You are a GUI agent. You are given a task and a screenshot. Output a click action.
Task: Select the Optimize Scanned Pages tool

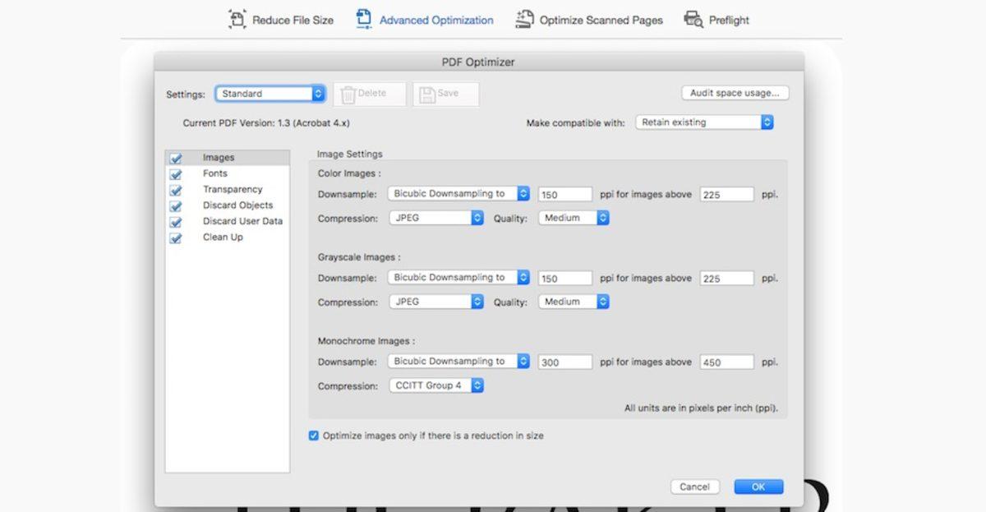click(x=589, y=19)
